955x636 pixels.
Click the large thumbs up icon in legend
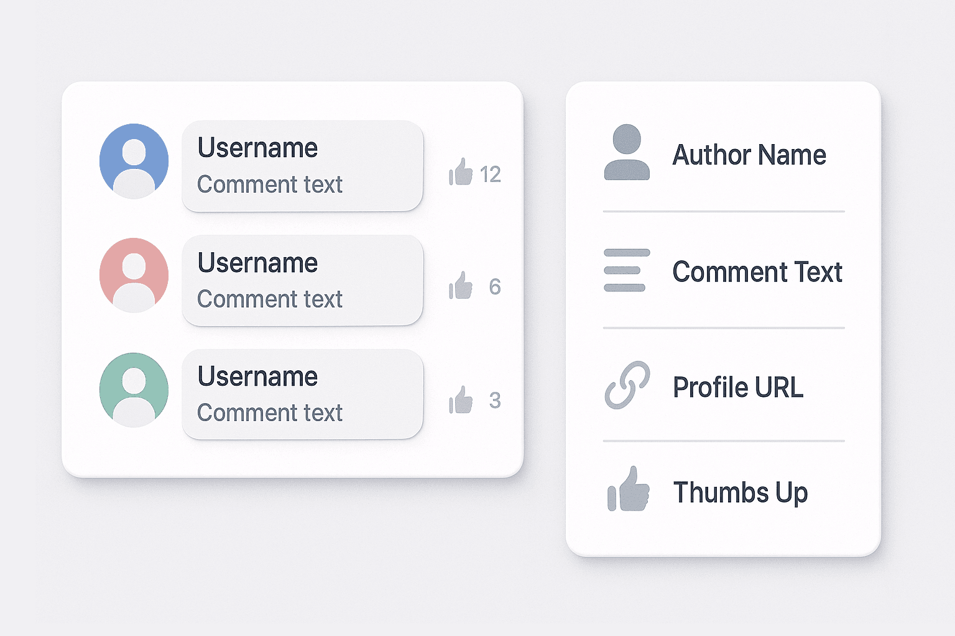[629, 489]
